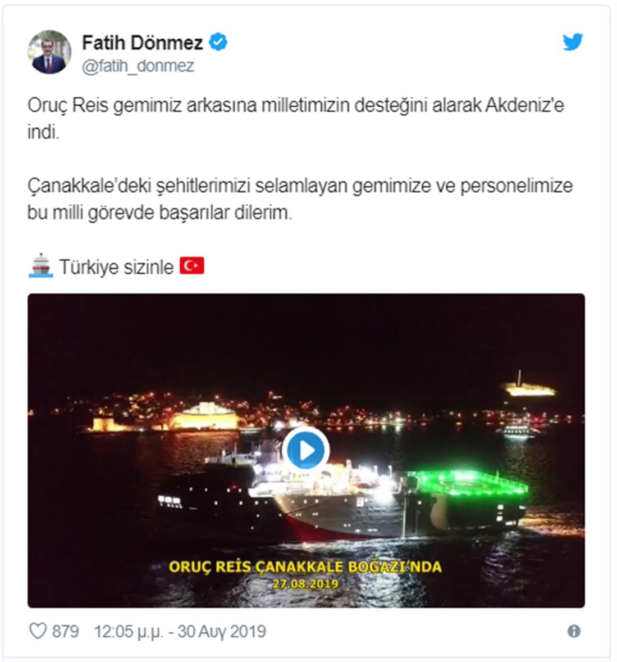Open the tweet timestamp 12:05 μ.μ.

click(x=128, y=632)
